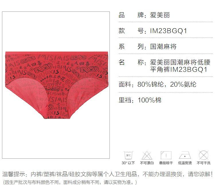Click the brand name 爱美丽
Viewport: 215px width, 185px height.
[160, 15]
